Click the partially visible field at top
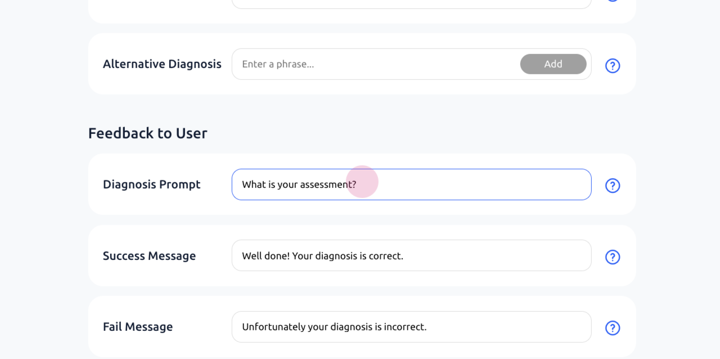This screenshot has width=720, height=359. (x=411, y=3)
